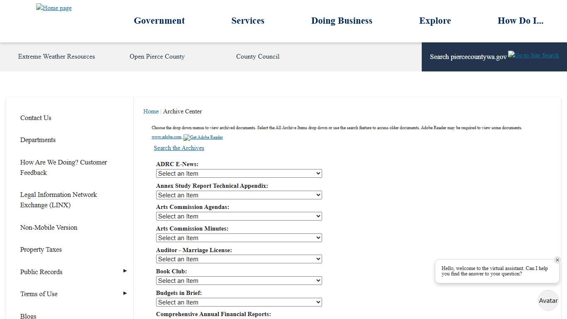Open the Book Club dropdown
This screenshot has width=567, height=319.
[x=239, y=280]
